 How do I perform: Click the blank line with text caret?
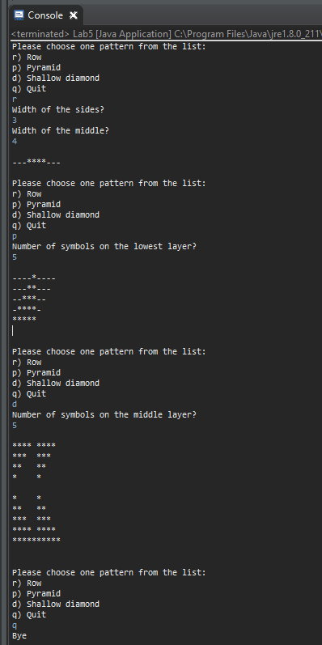[x=13, y=331]
